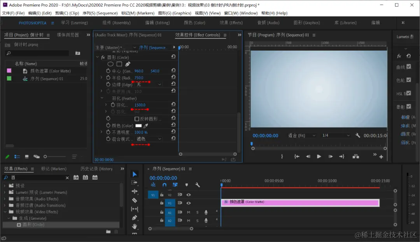The image size is (420, 242).
Task: Mute audio track A1
Action: pos(189,212)
